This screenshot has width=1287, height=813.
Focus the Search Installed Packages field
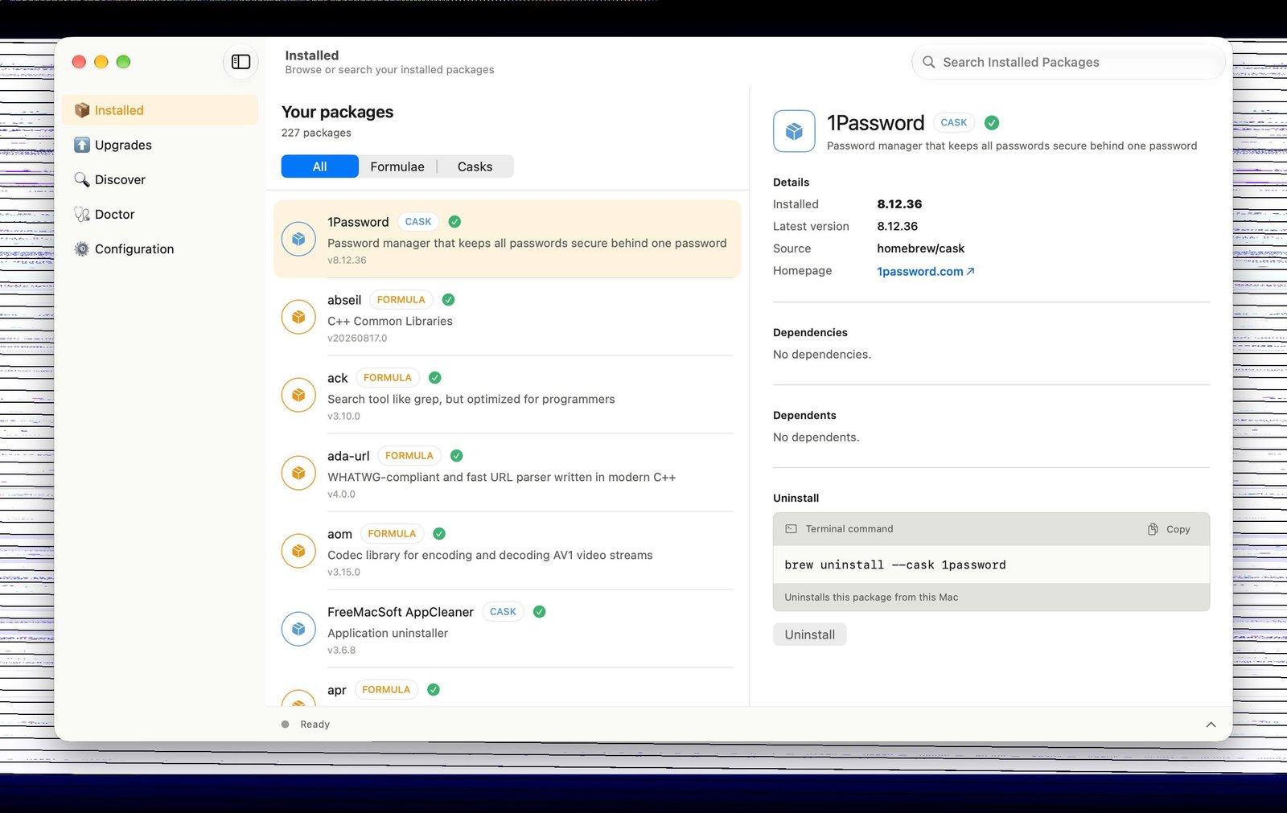pos(1068,62)
